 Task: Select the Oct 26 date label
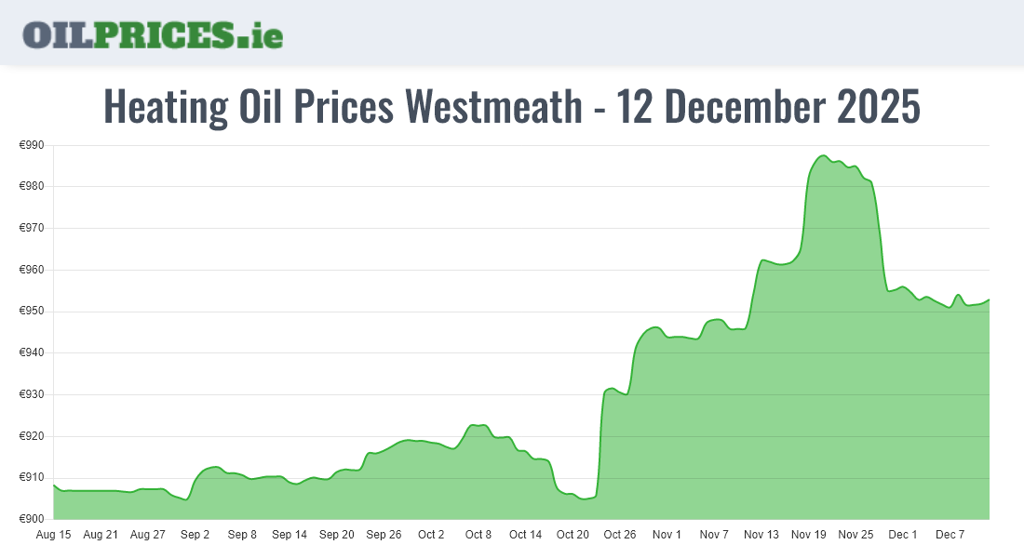point(619,535)
